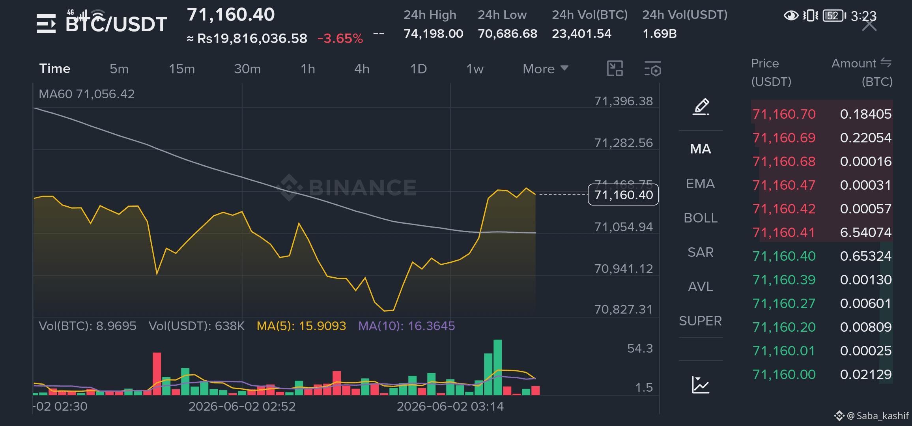Viewport: 912px width, 426px height.
Task: Switch chart to 15m interval
Action: point(182,69)
